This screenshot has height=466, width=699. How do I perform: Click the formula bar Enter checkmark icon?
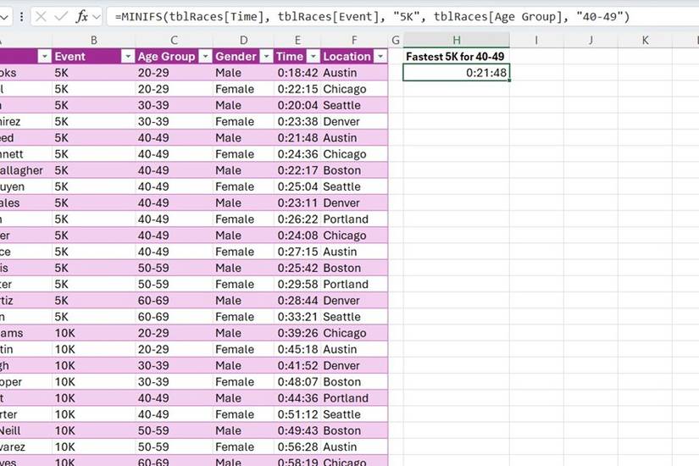click(x=61, y=17)
